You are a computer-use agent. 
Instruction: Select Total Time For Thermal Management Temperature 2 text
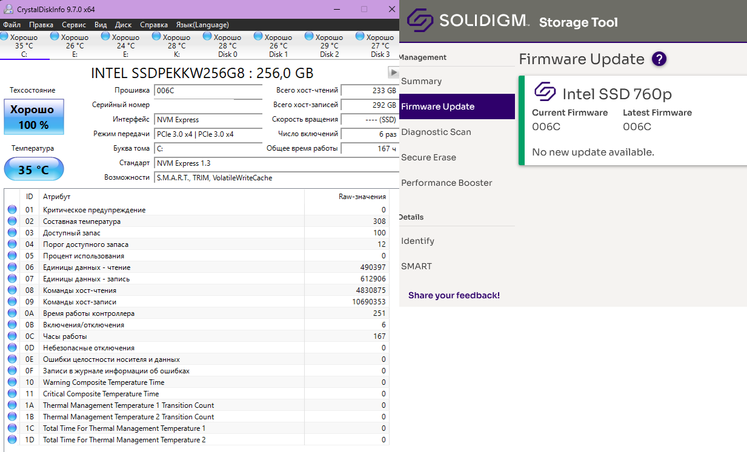click(x=124, y=440)
